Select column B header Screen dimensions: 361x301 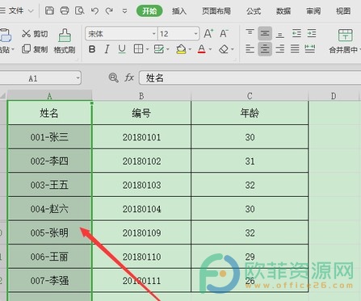[x=141, y=96]
